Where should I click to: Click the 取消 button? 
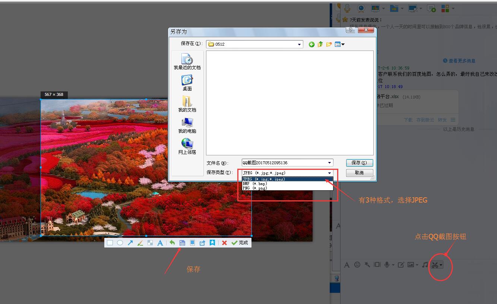[359, 173]
